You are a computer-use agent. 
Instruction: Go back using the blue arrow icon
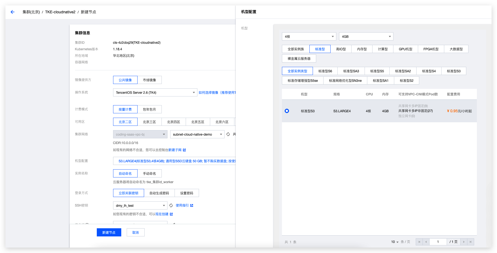[13, 12]
